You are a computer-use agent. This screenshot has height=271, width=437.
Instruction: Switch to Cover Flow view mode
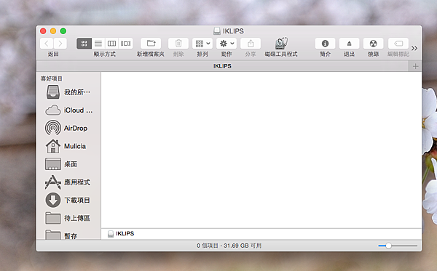click(x=126, y=44)
